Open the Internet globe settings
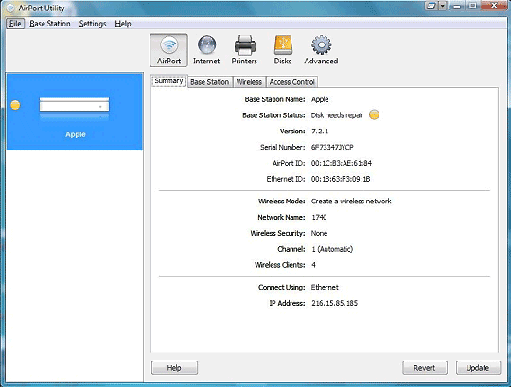The height and width of the screenshot is (387, 511). click(206, 50)
